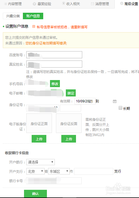Open the 开户银行 请选择 dropdown

click(x=40, y=162)
